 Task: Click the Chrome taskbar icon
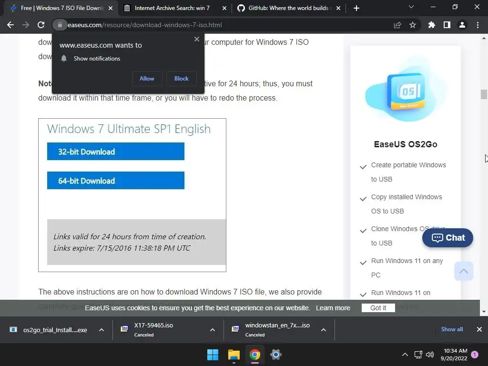click(254, 355)
